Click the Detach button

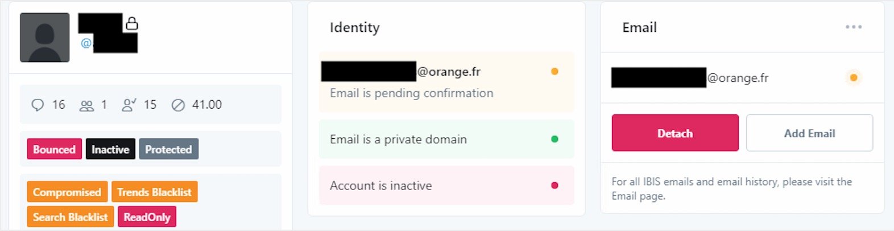coord(675,133)
